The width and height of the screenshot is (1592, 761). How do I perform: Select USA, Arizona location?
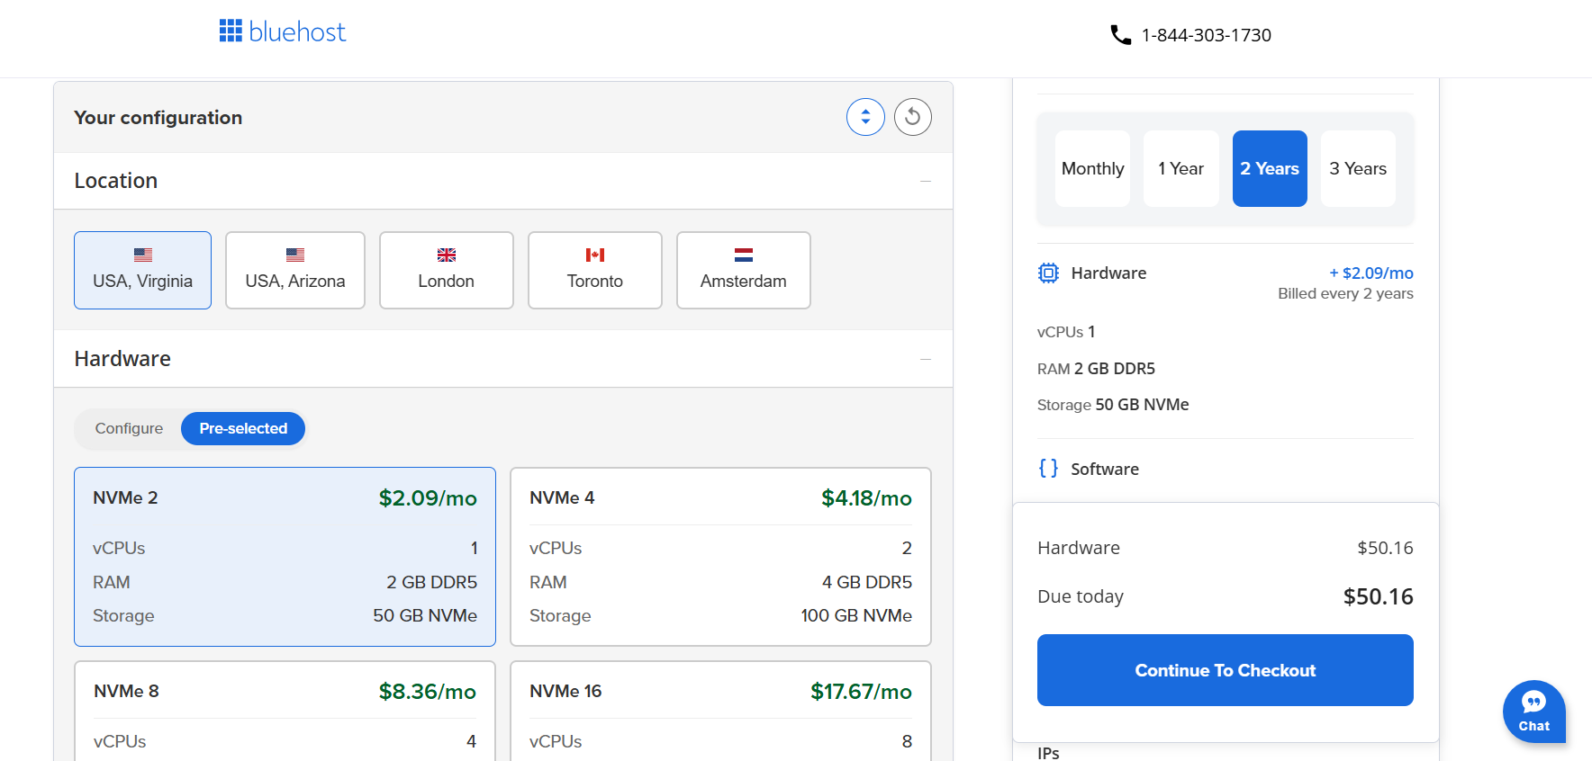click(x=295, y=270)
